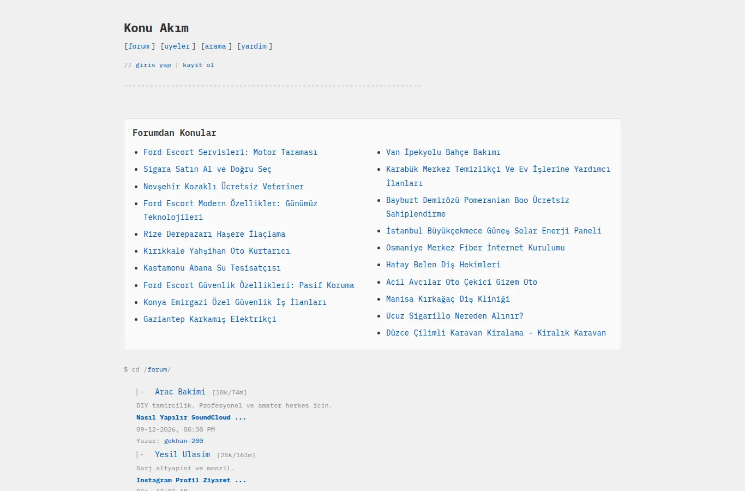Open Nasıl Yapılır SoundCloud latest post
745x491 pixels.
point(191,417)
